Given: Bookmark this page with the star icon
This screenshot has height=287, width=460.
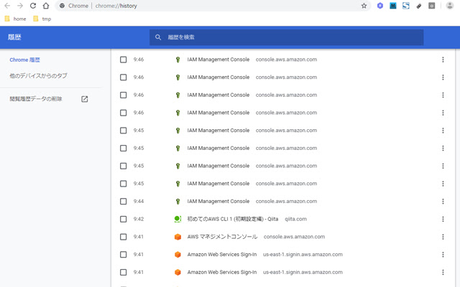Looking at the screenshot, I should (364, 6).
